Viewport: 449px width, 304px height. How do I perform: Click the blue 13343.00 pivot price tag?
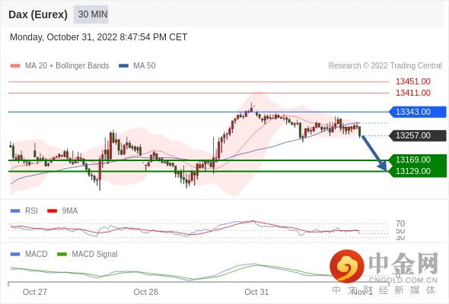click(x=418, y=112)
